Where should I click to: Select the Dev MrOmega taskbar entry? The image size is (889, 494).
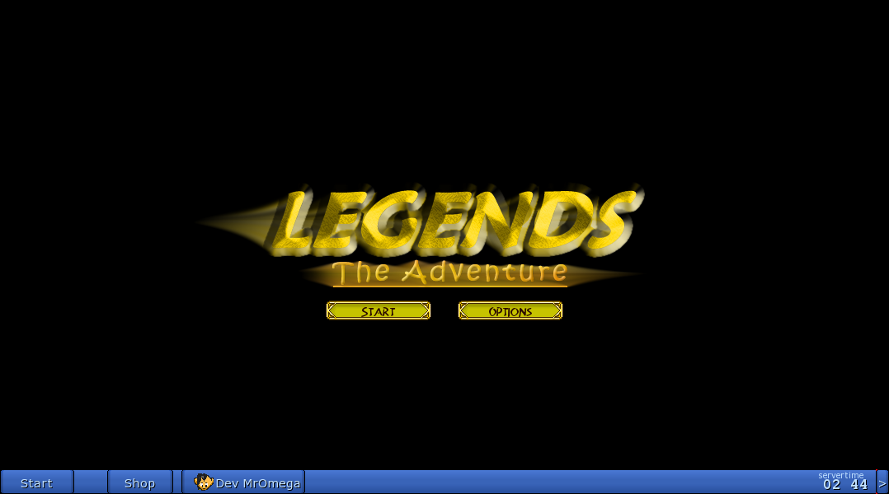[243, 482]
